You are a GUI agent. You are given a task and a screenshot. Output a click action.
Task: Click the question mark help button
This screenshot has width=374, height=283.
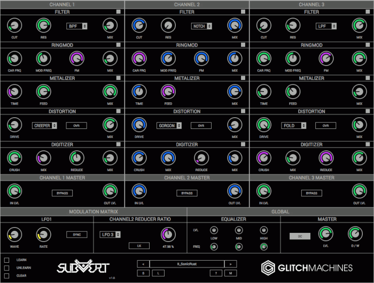(216, 273)
